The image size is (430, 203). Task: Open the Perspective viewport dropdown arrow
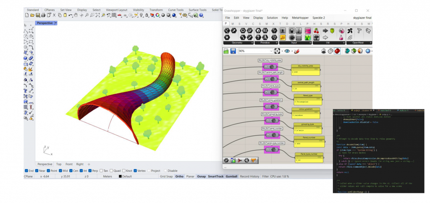(x=56, y=23)
